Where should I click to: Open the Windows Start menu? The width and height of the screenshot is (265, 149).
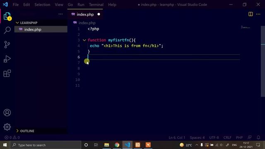click(x=5, y=145)
